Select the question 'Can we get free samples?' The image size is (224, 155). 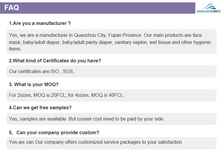40,108
